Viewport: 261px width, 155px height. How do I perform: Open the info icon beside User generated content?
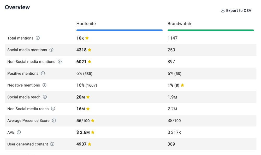(52, 144)
